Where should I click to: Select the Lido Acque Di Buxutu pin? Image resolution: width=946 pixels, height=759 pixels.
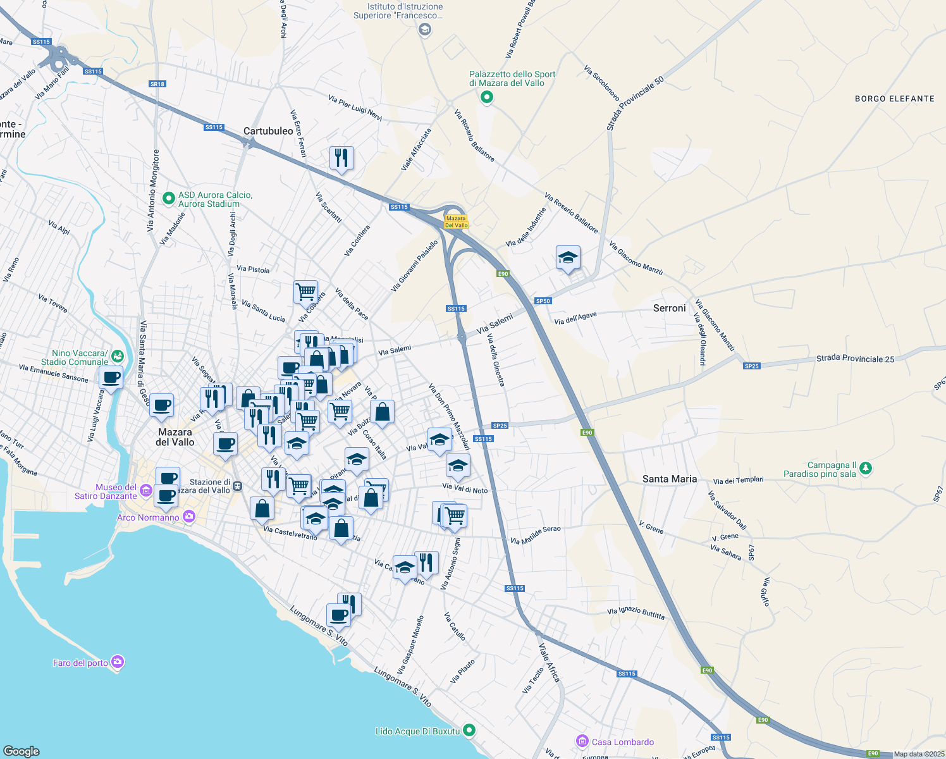tap(469, 731)
